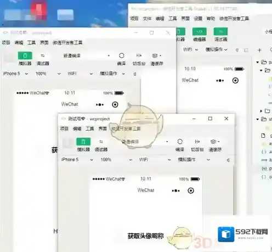Image resolution: width=272 pixels, height=252 pixels.
Task: Open 项目 menu in front wcproject window
Action: (x=64, y=128)
